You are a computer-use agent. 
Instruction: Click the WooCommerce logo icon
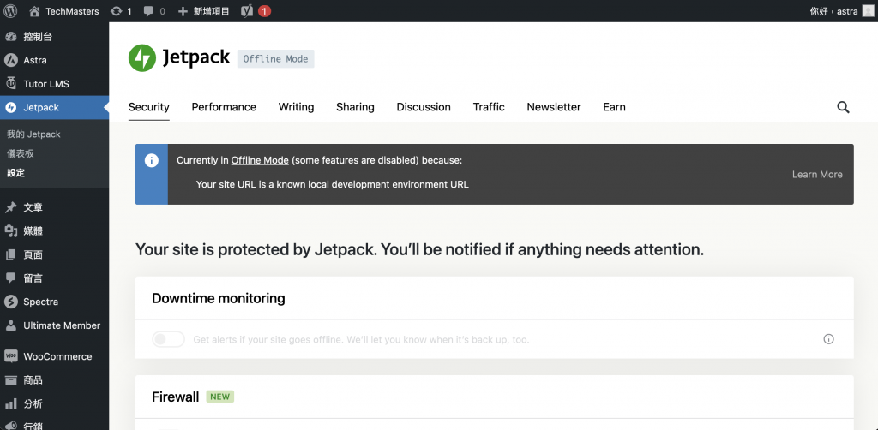pyautogui.click(x=10, y=356)
